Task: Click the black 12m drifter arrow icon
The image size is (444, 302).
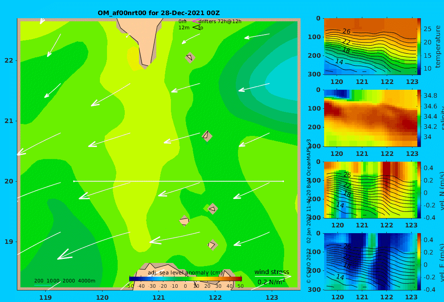Action: pyautogui.click(x=196, y=27)
